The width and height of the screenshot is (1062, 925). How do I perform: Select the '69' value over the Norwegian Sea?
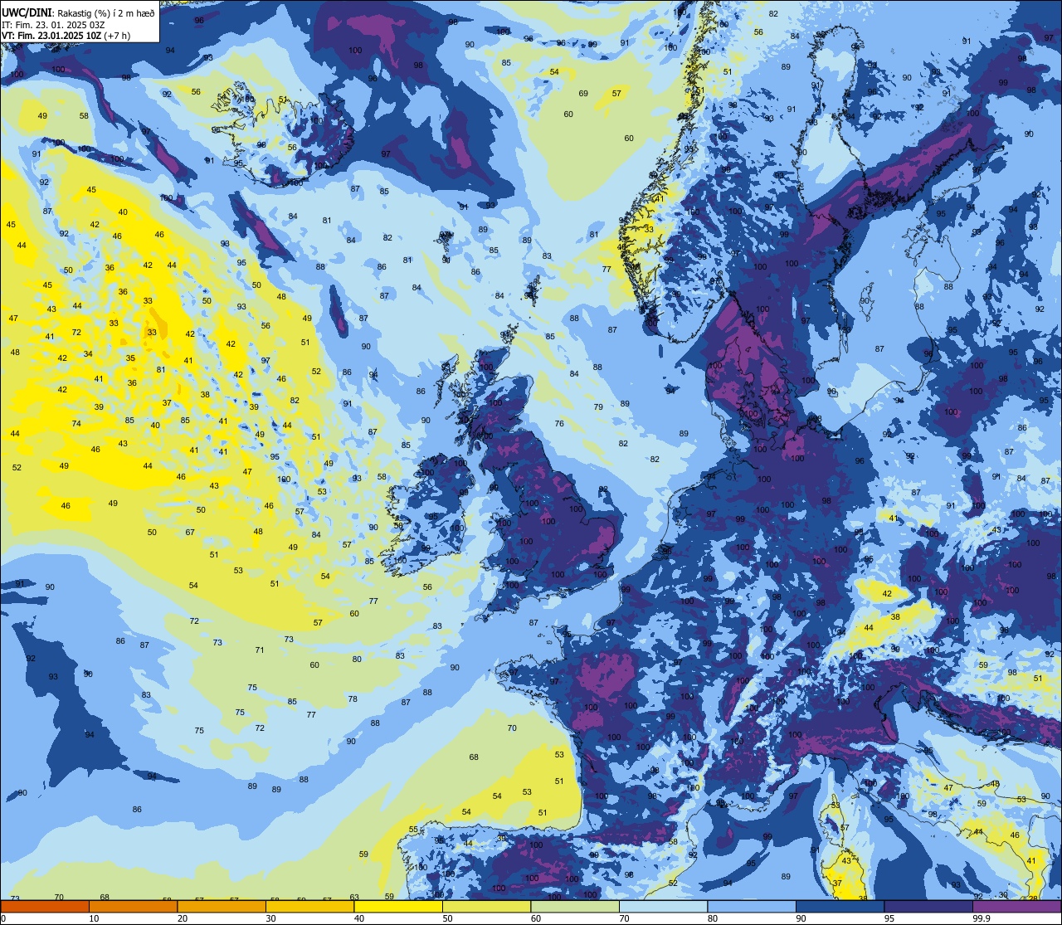pos(583,94)
